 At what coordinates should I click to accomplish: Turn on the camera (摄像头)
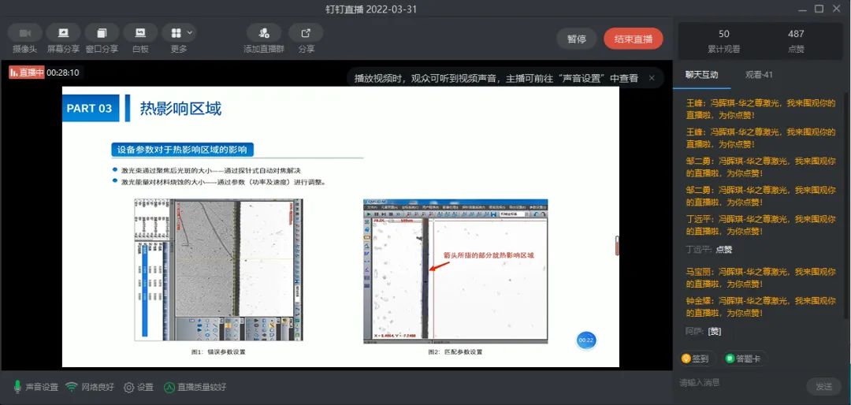[24, 33]
